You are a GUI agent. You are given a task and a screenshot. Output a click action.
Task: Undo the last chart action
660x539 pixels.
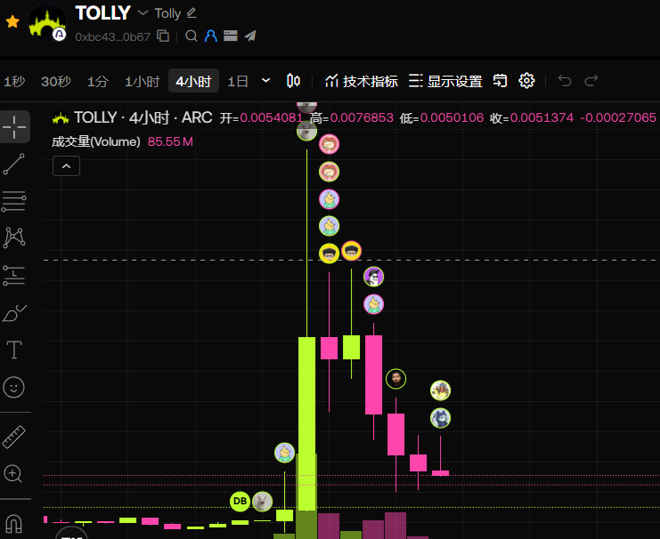565,80
